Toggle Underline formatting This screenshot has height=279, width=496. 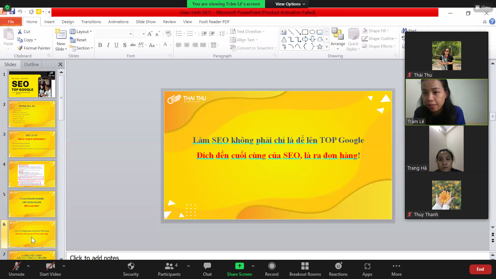(117, 45)
